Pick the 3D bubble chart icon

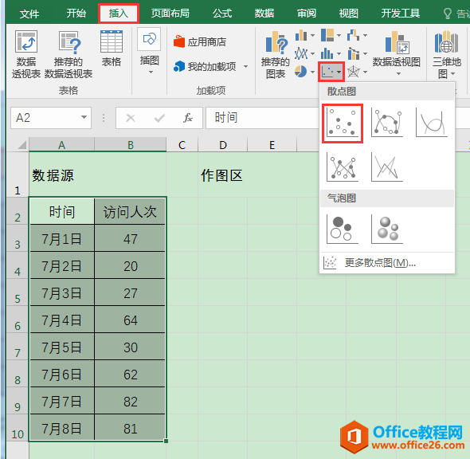point(387,229)
